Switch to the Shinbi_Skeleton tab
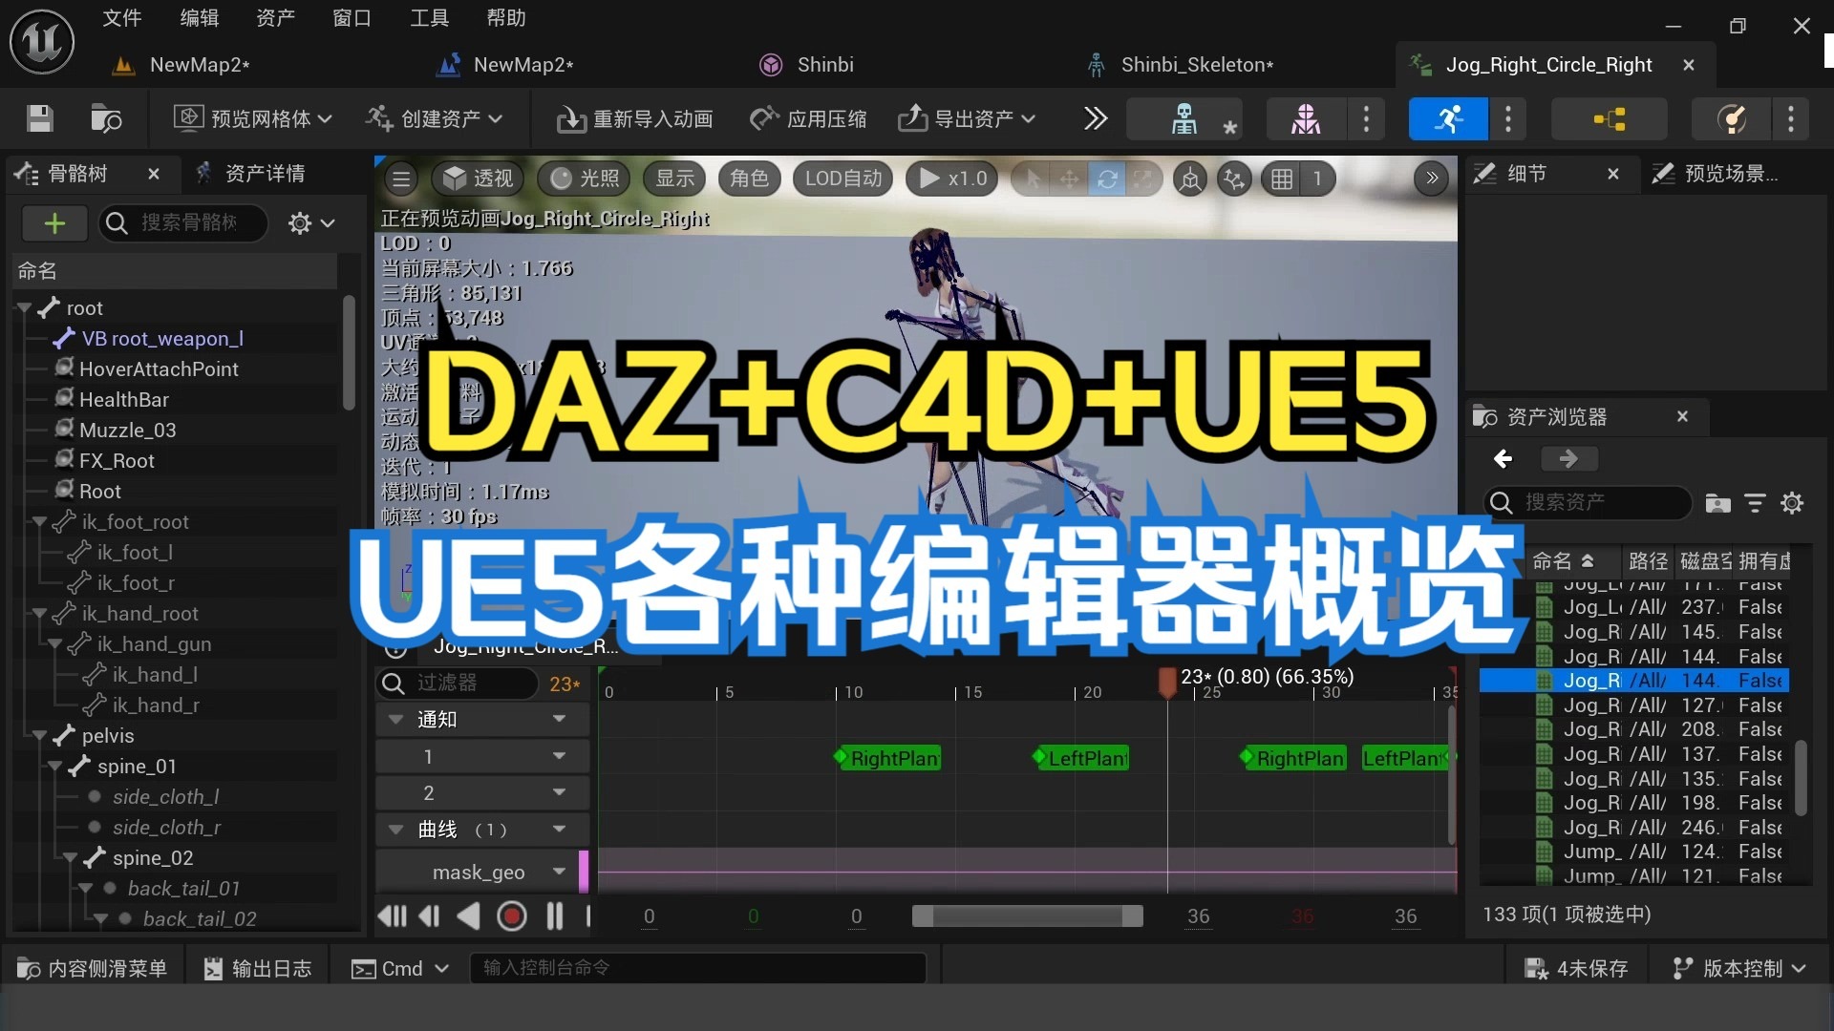This screenshot has width=1834, height=1031. tap(1197, 64)
